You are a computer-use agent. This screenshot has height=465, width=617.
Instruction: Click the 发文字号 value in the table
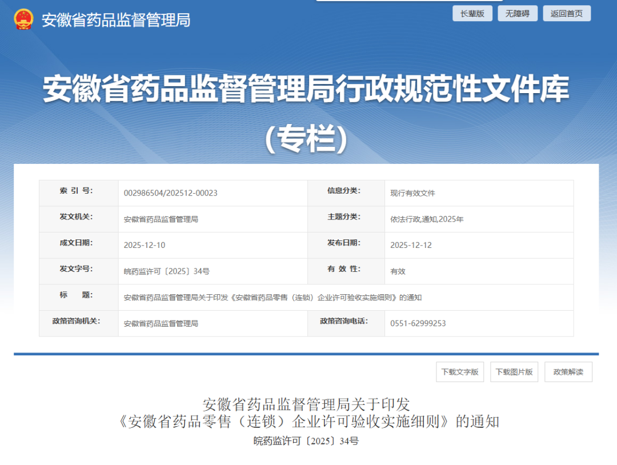coord(166,271)
